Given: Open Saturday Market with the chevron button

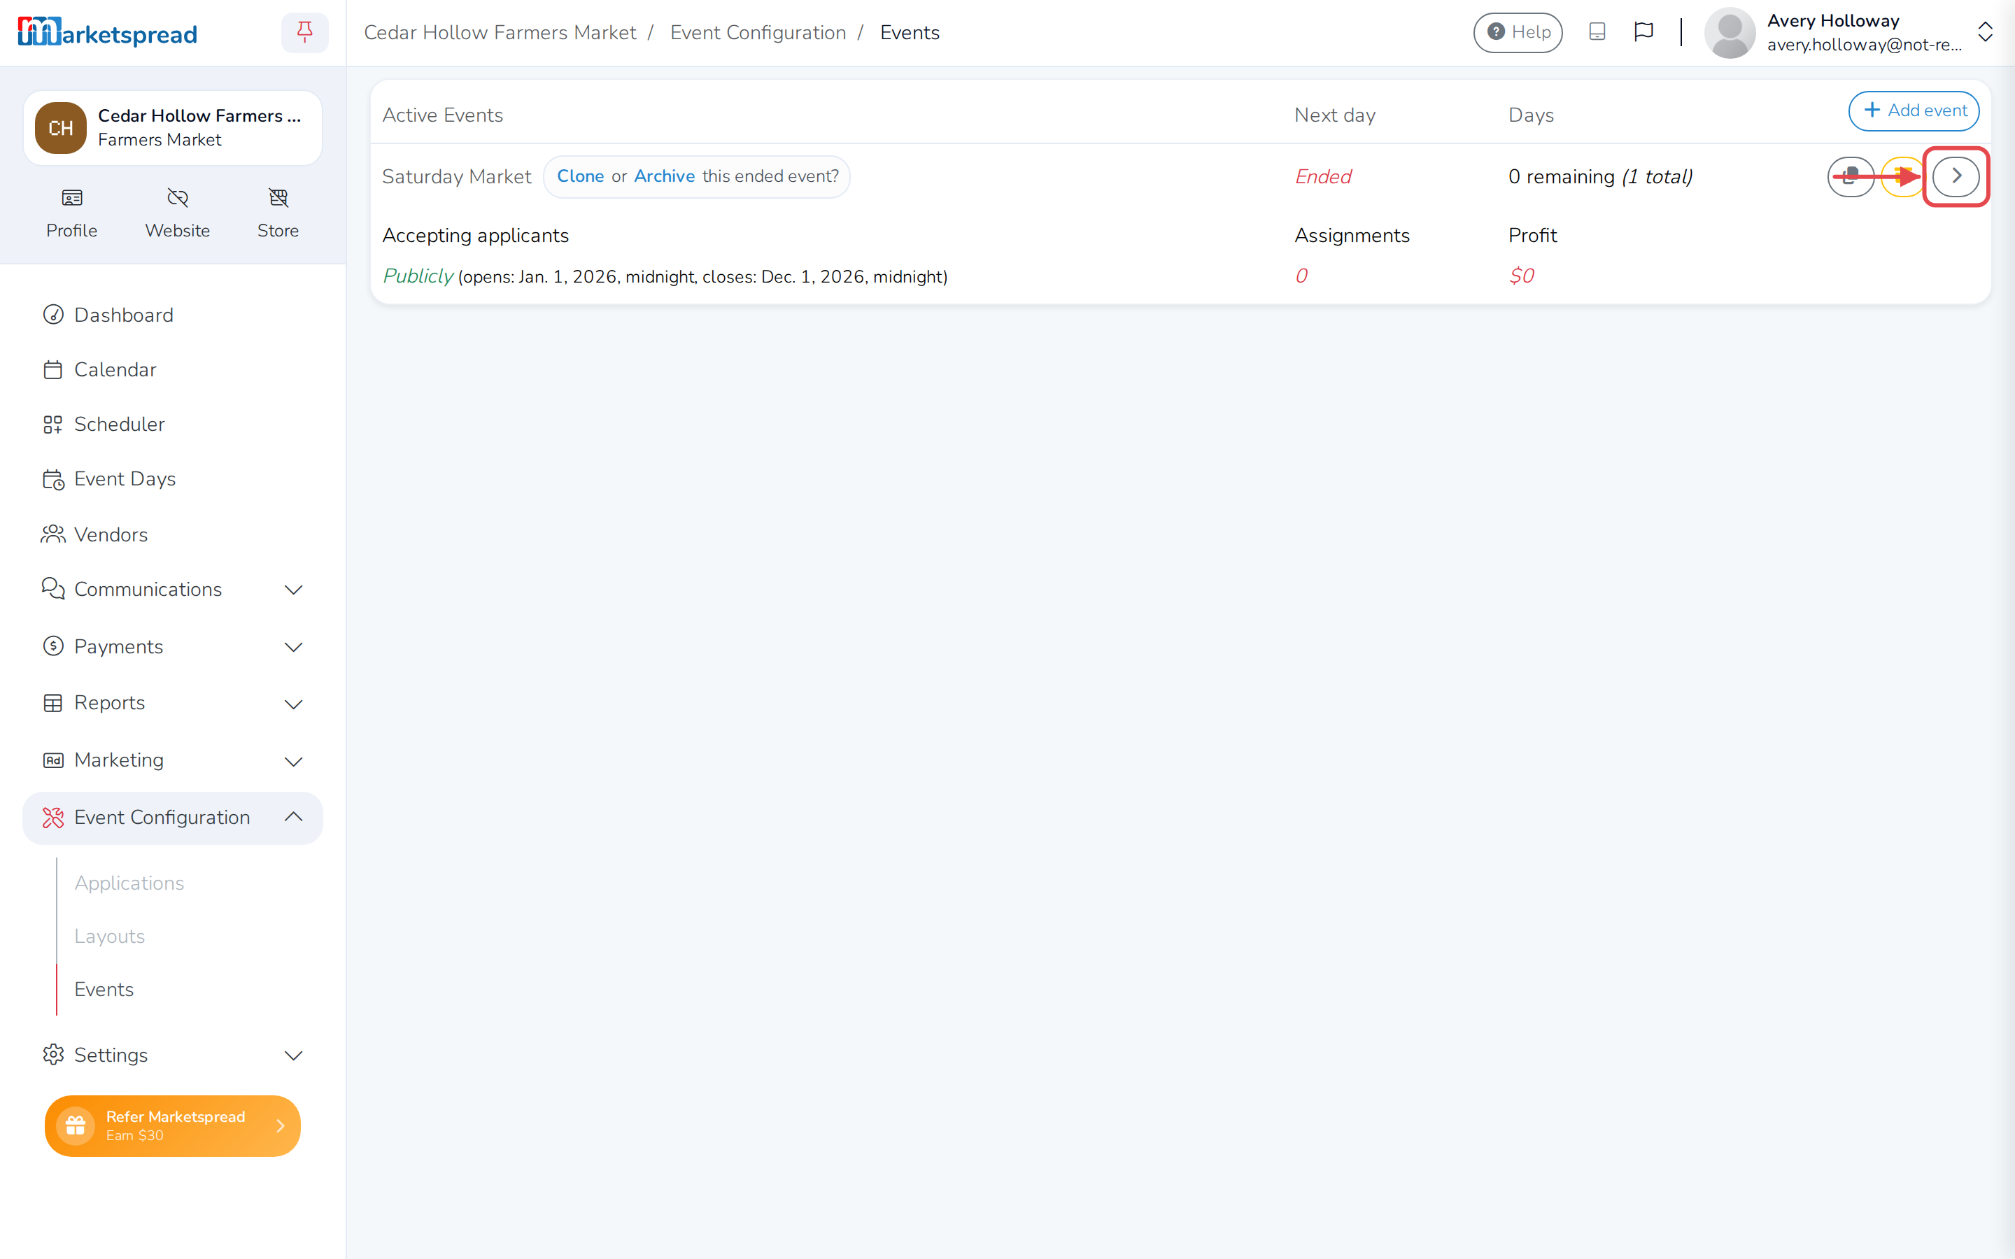Looking at the screenshot, I should (1956, 176).
